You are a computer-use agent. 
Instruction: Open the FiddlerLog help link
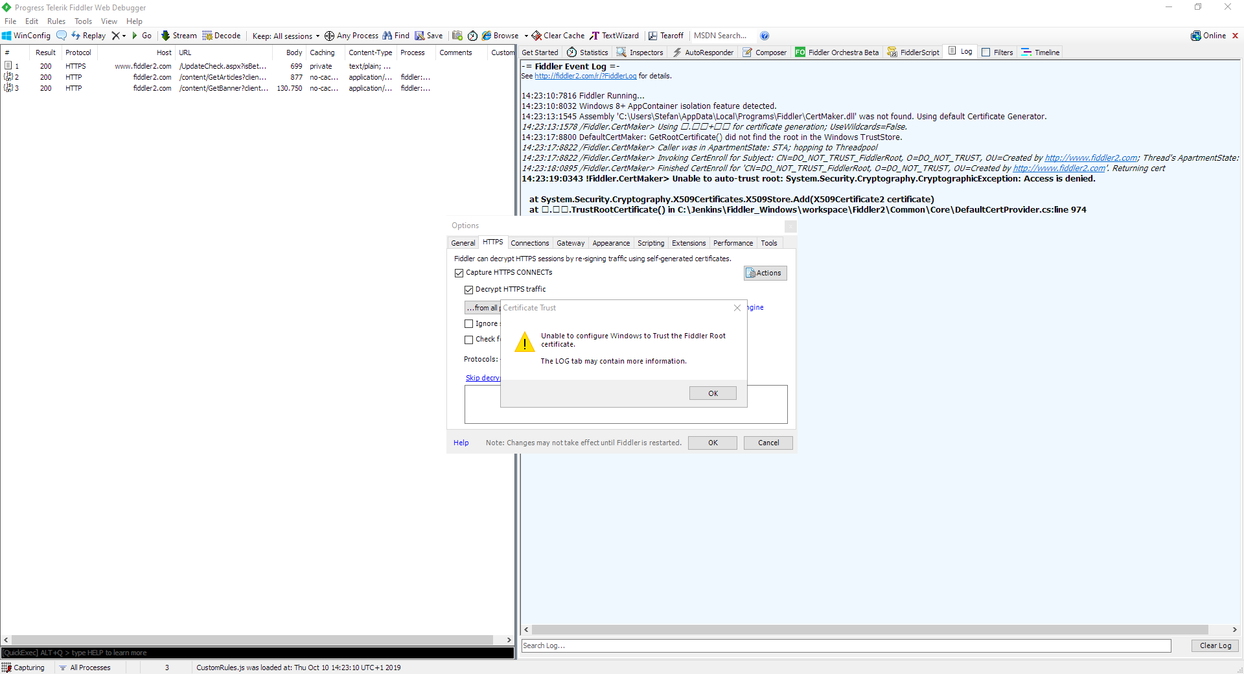pos(585,76)
